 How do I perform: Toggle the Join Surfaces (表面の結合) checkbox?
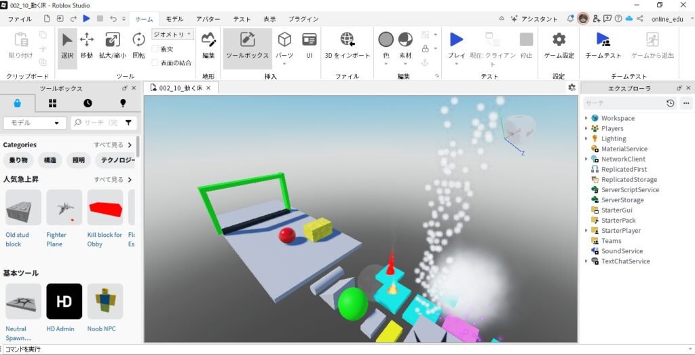point(155,62)
